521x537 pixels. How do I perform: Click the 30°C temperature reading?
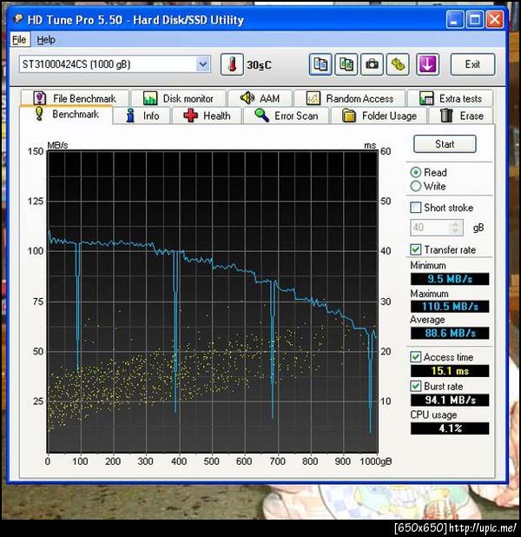pos(259,64)
